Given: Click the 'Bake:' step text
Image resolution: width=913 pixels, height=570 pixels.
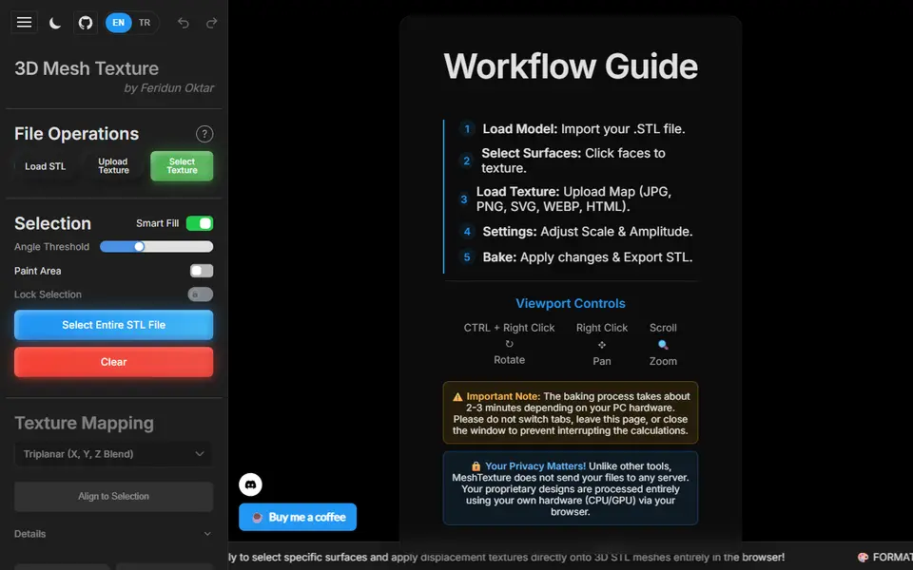Looking at the screenshot, I should click(x=499, y=257).
